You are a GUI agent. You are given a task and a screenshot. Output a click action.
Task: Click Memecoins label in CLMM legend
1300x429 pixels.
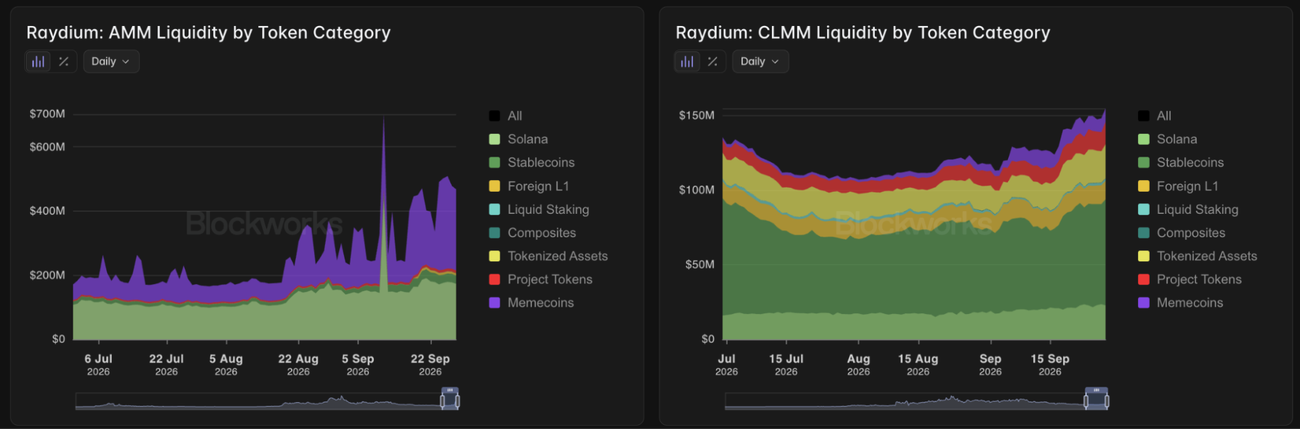pyautogui.click(x=1189, y=303)
